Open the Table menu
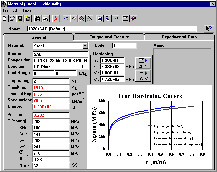This screenshot has width=217, height=172. 27,11
